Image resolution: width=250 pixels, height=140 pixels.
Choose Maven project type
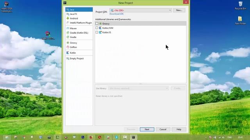point(79,28)
